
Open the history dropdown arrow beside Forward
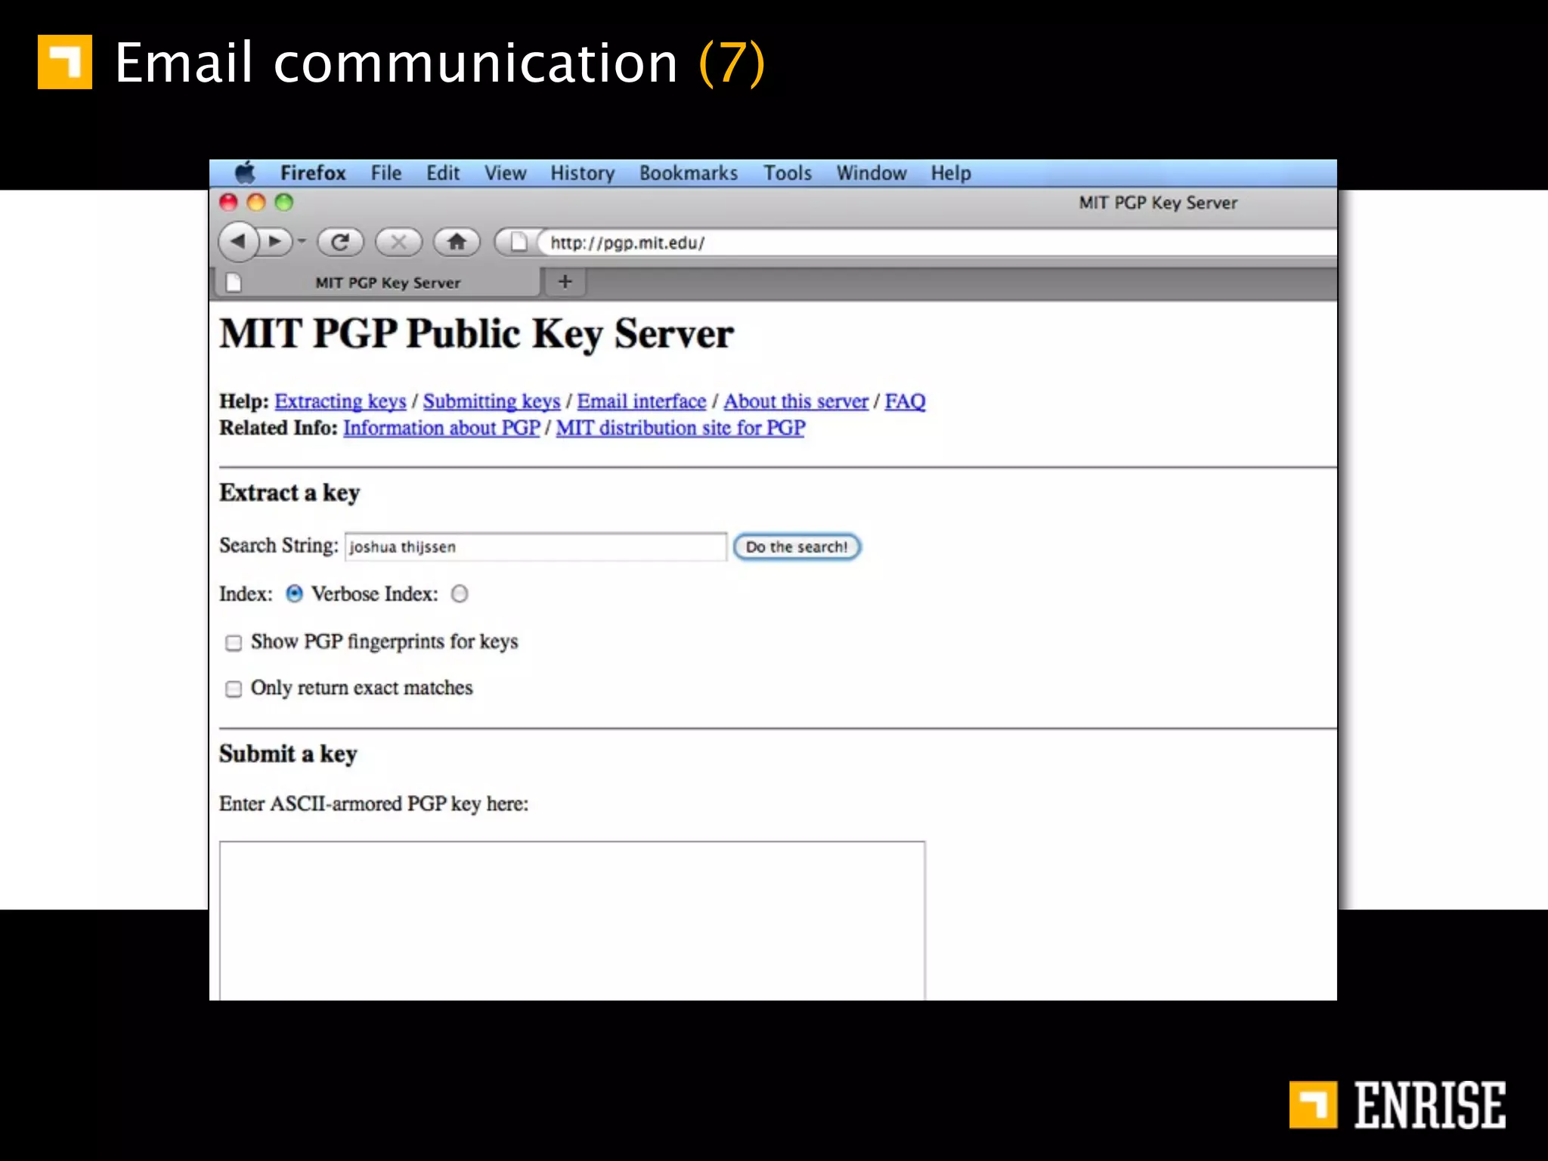[x=302, y=242]
